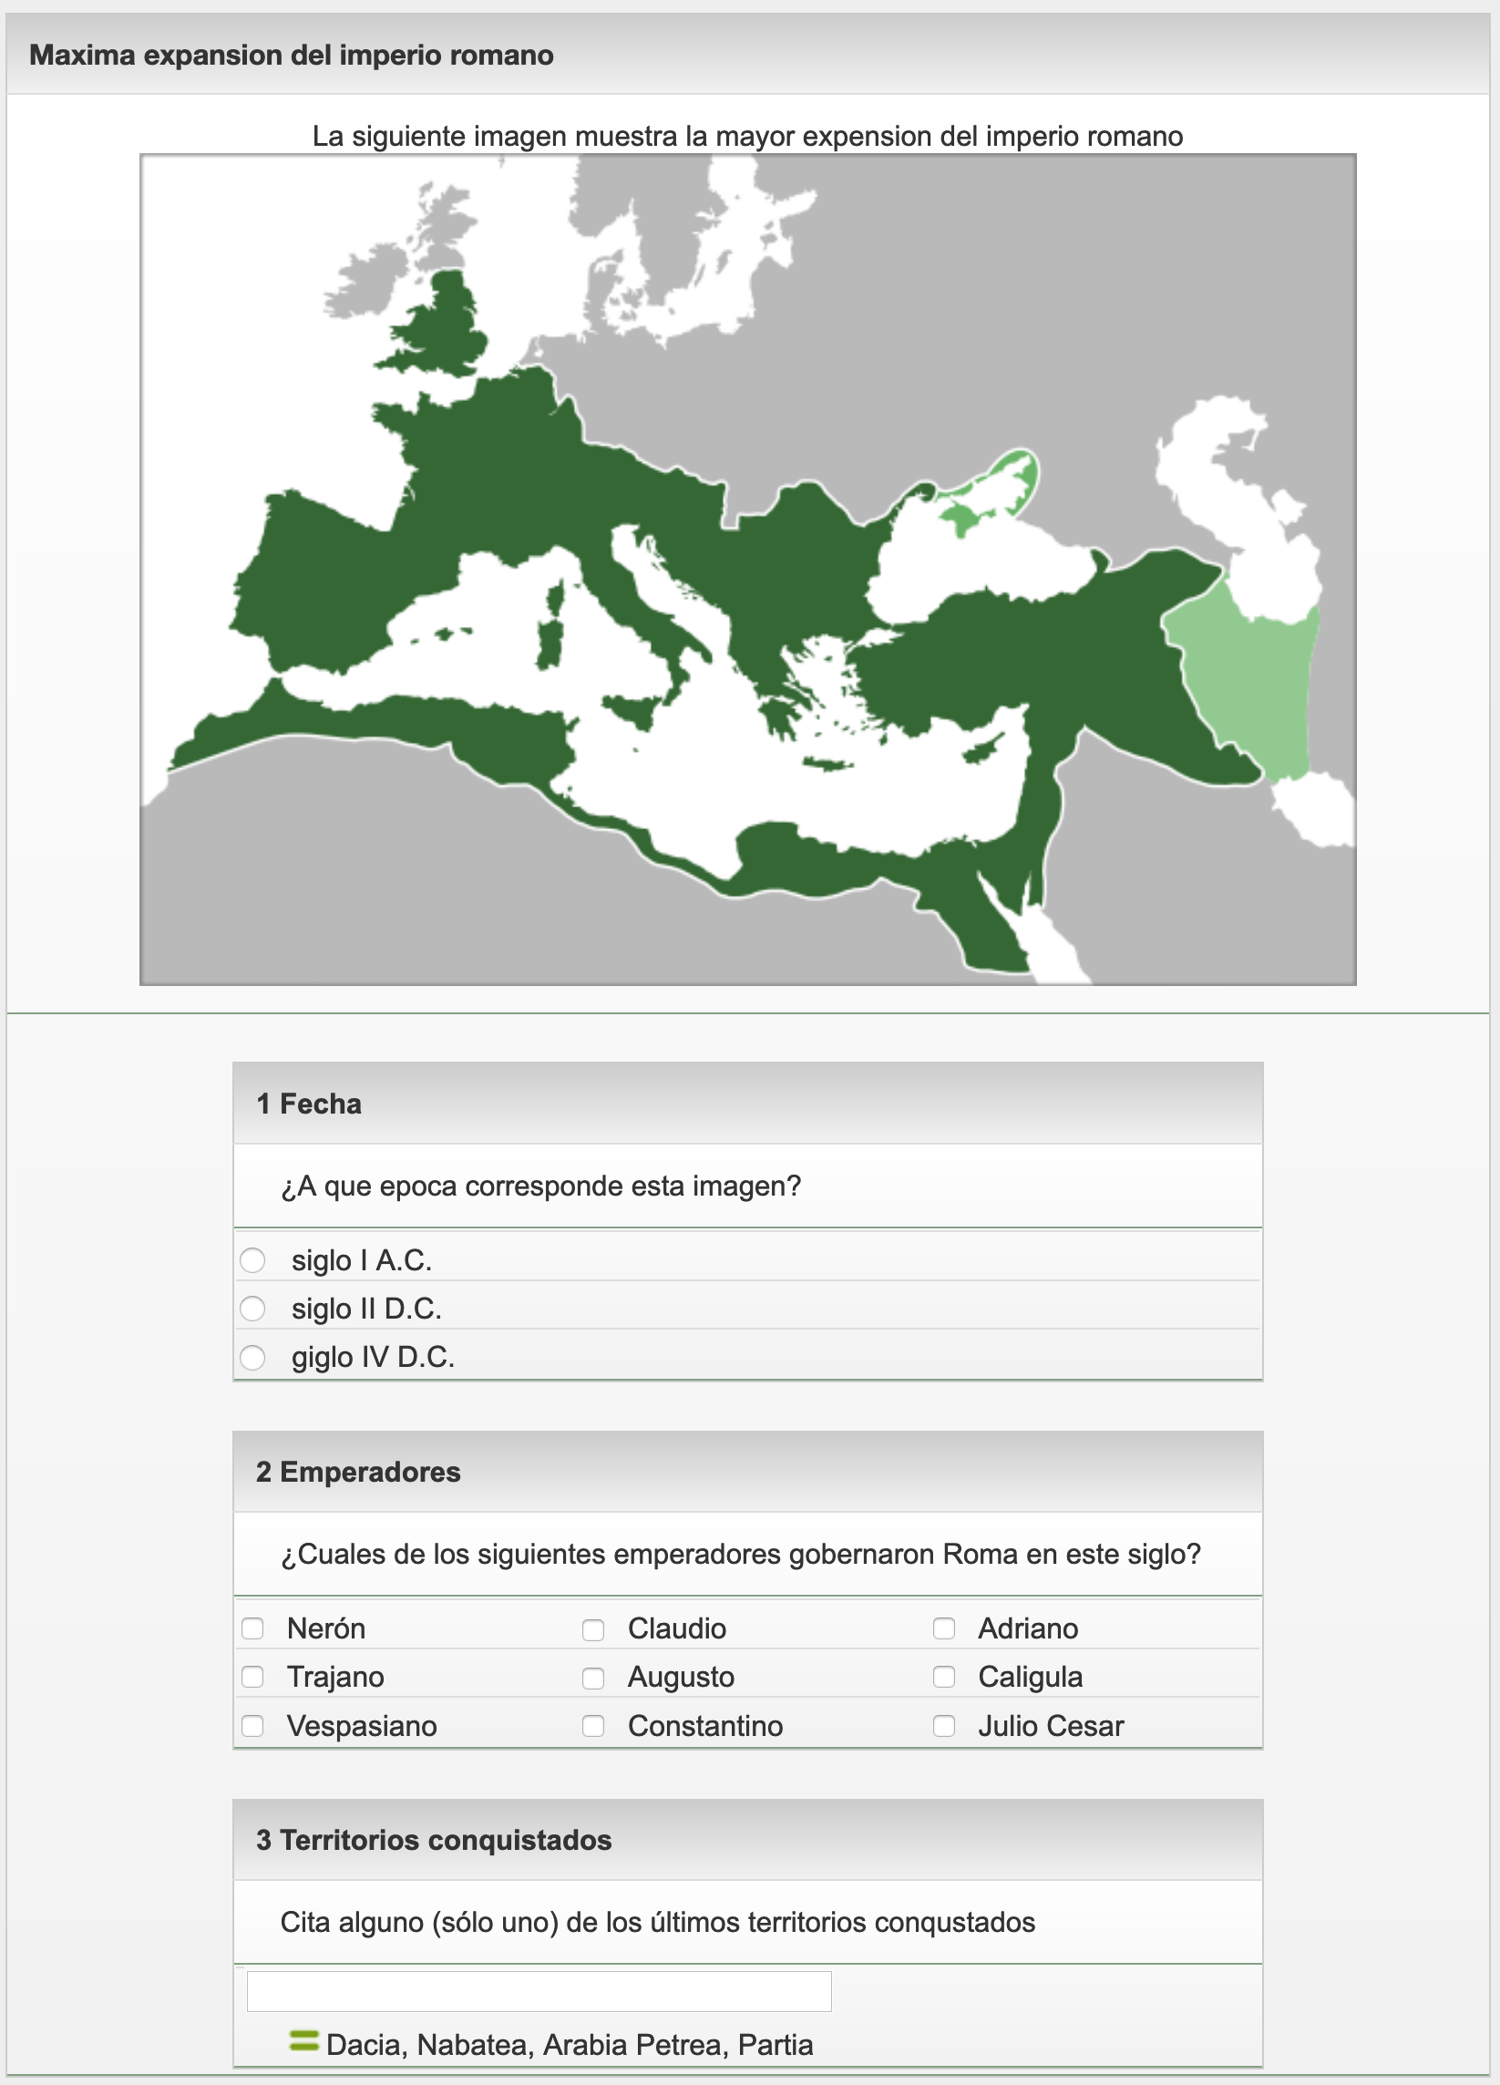Enable the Vespasiano checkbox
This screenshot has height=2085, width=1500.
tap(252, 1726)
